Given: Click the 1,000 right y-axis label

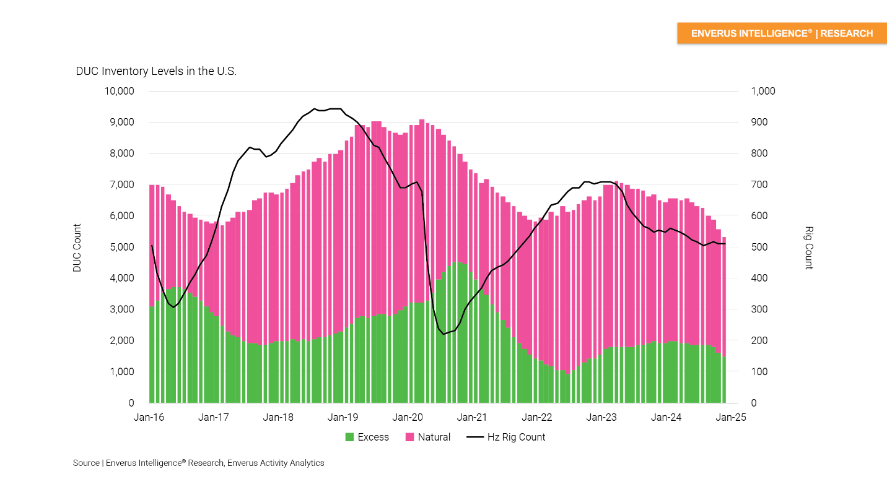Looking at the screenshot, I should click(x=763, y=92).
